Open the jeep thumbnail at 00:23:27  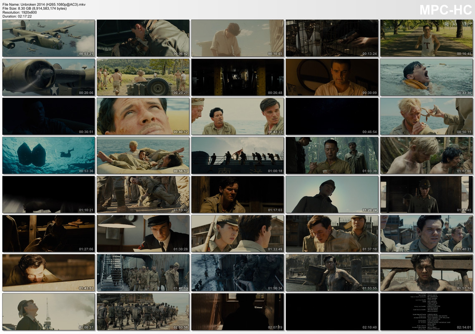click(x=143, y=77)
